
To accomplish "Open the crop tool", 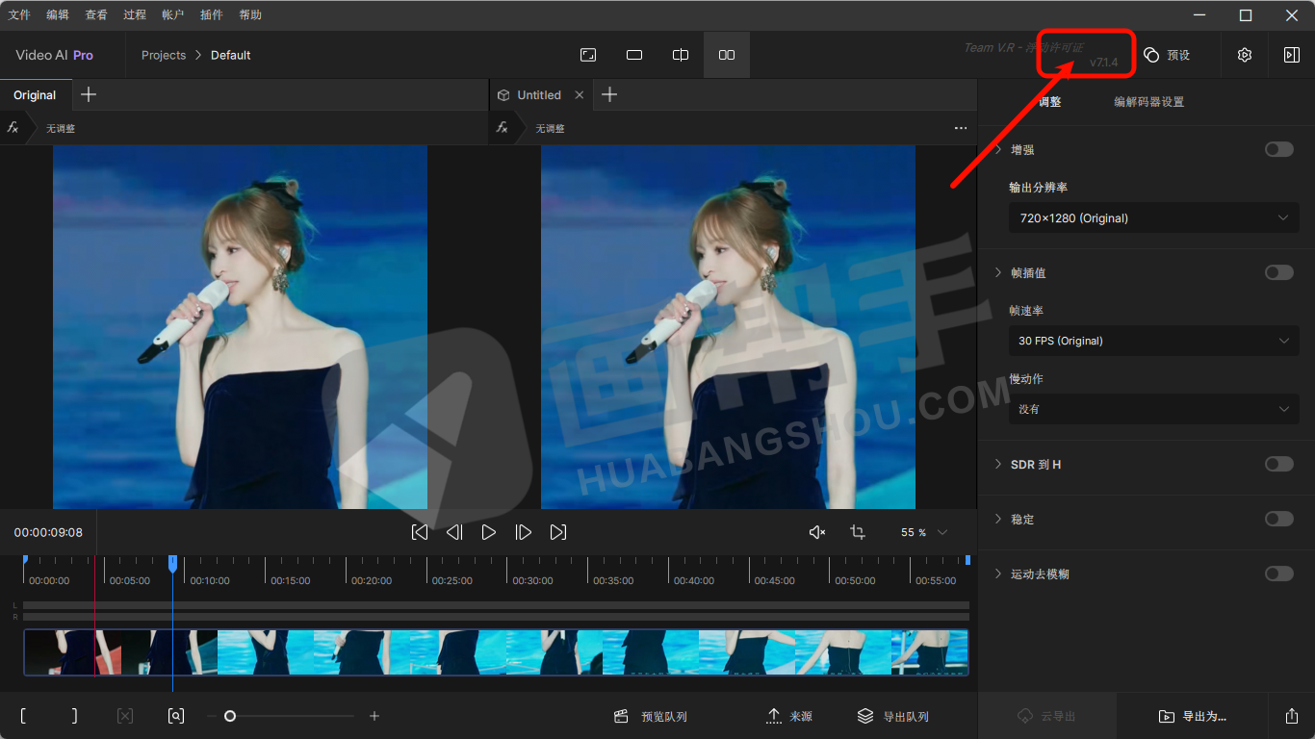I will pos(858,532).
